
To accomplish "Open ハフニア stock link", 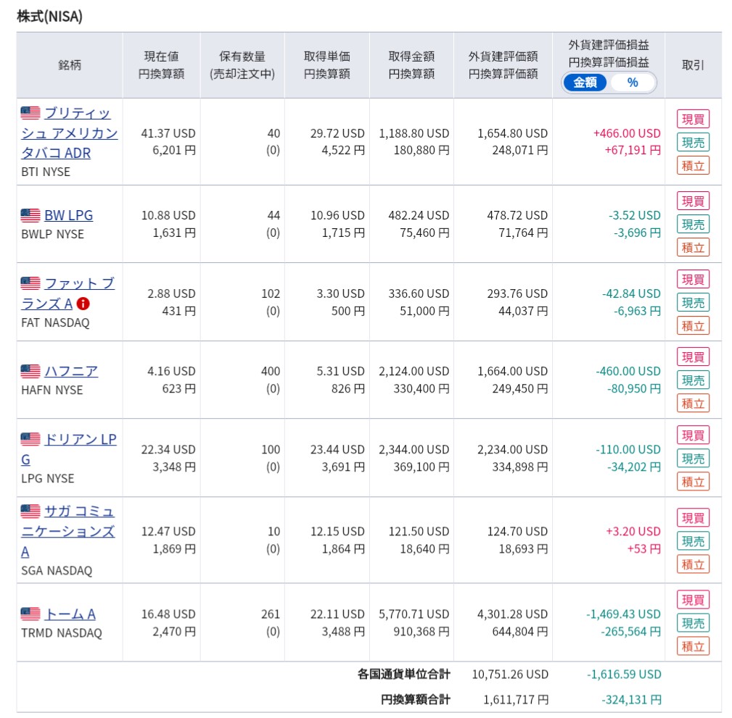I will (71, 371).
